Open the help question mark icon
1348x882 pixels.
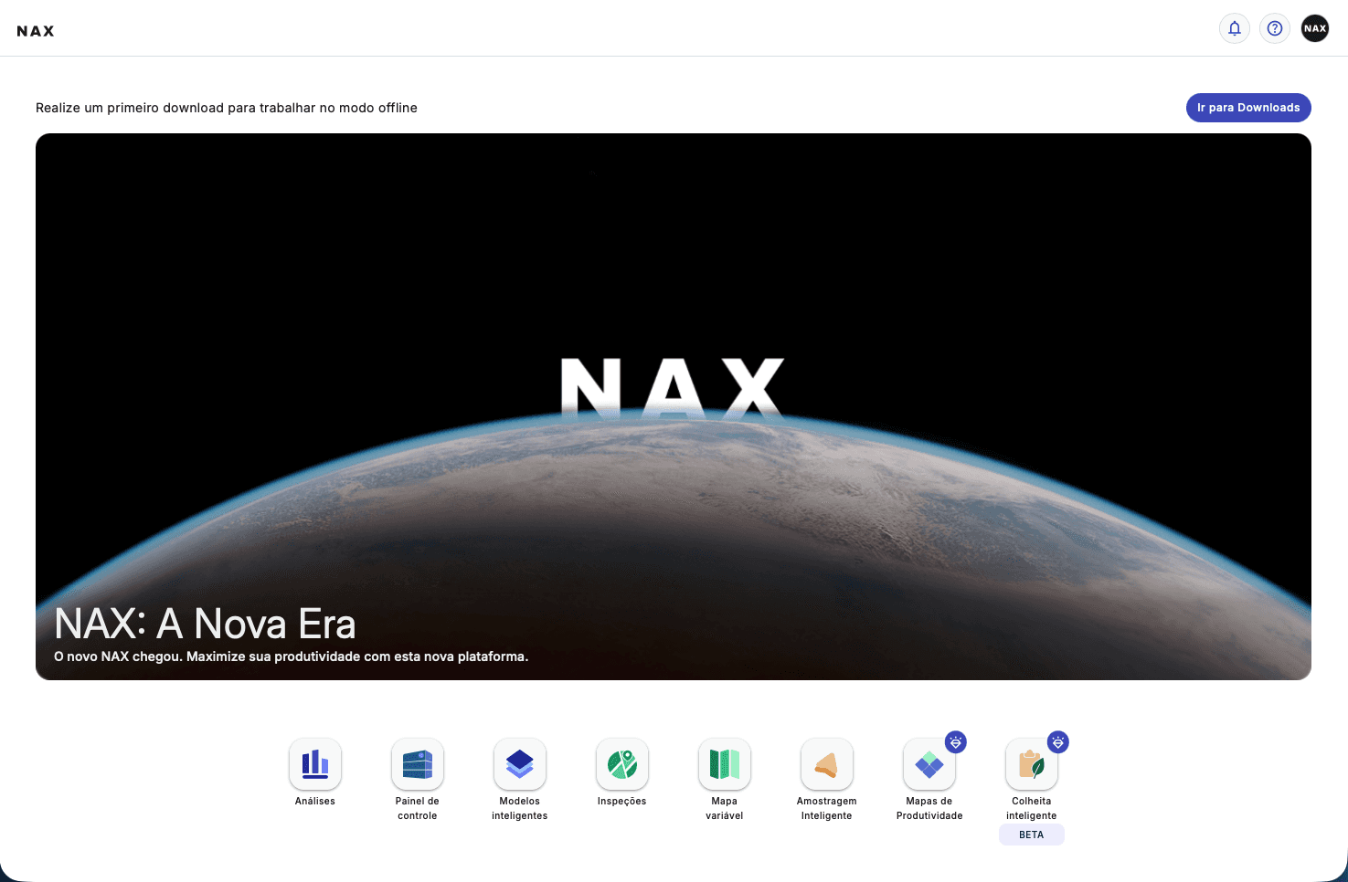click(x=1275, y=28)
